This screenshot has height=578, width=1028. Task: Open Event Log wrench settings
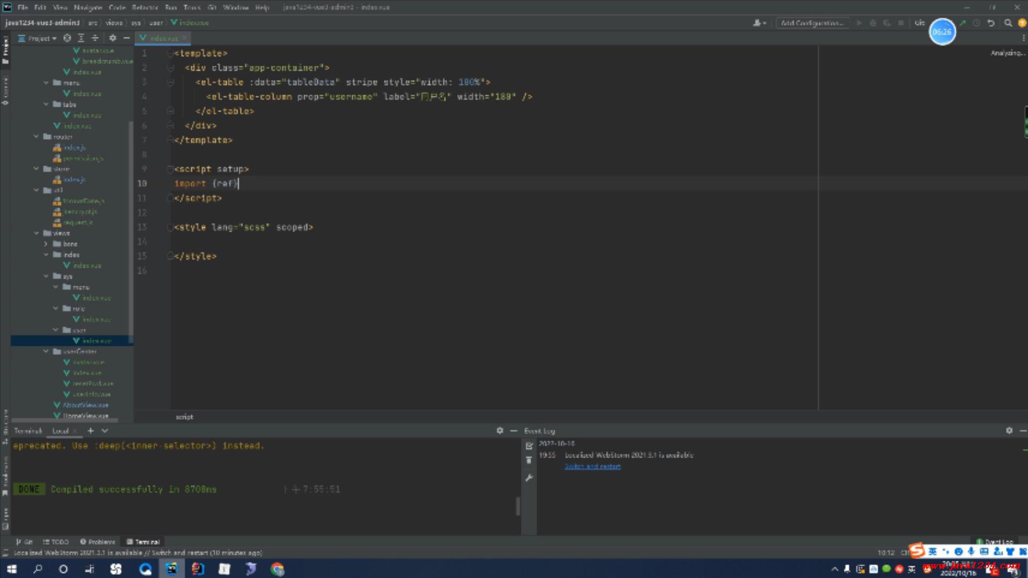click(x=529, y=477)
